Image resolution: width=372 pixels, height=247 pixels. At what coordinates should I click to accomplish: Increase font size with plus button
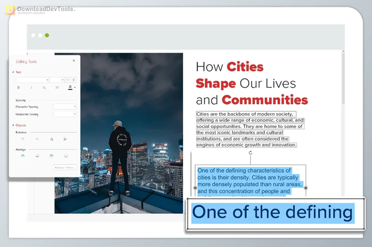click(73, 80)
